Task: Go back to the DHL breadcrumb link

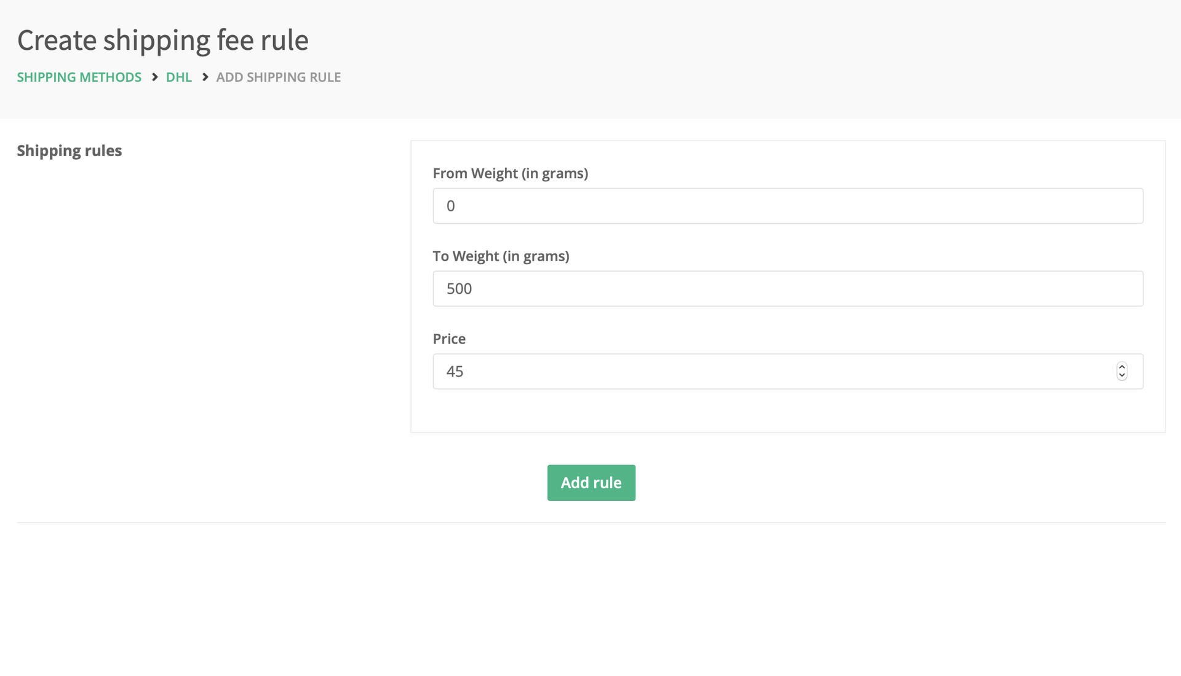Action: [x=179, y=77]
